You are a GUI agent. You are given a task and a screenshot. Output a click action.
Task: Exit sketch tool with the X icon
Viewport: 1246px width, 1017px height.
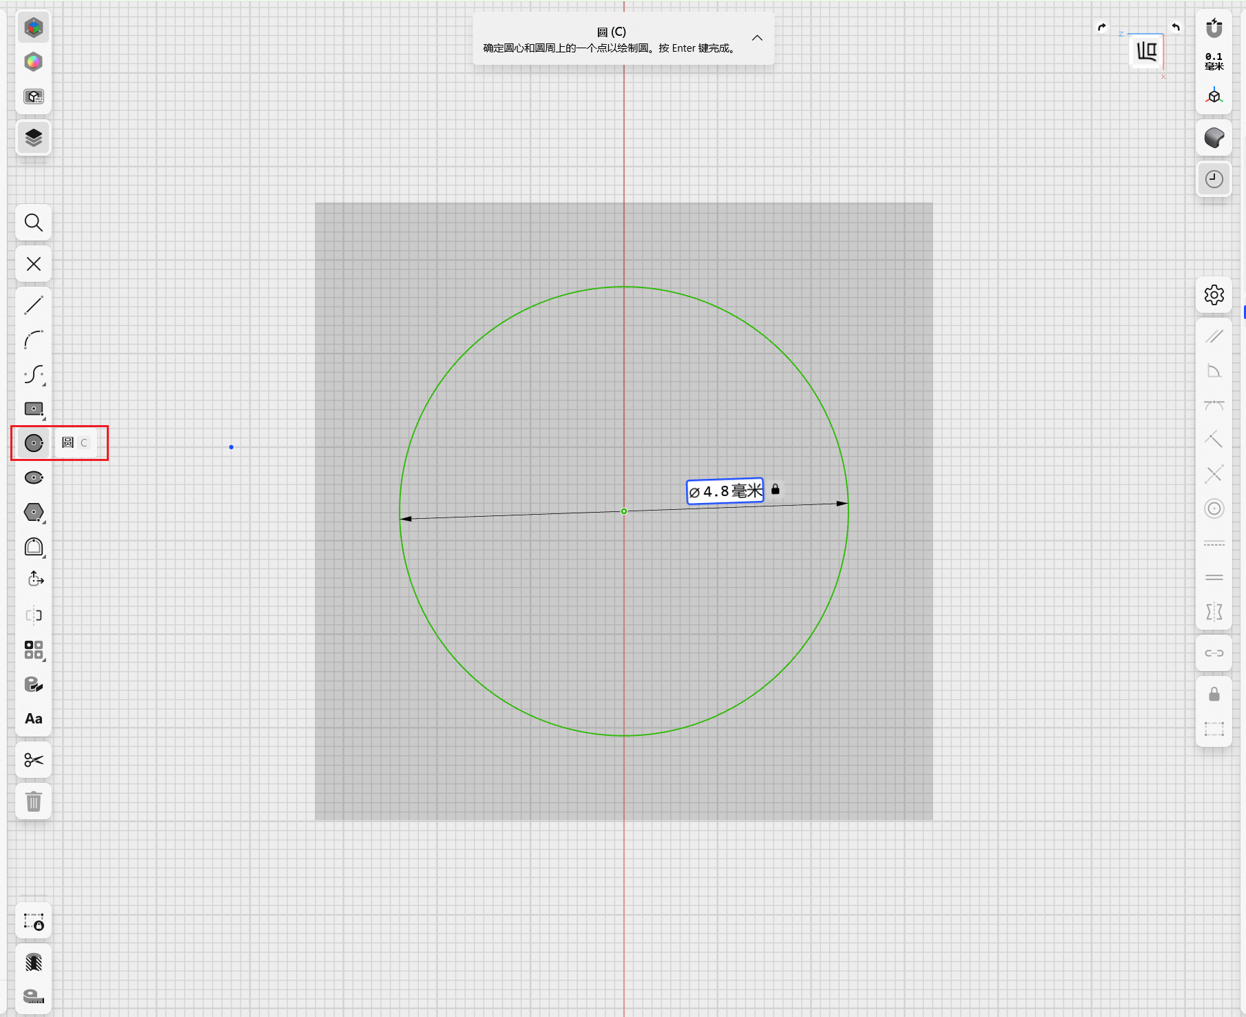pyautogui.click(x=34, y=264)
